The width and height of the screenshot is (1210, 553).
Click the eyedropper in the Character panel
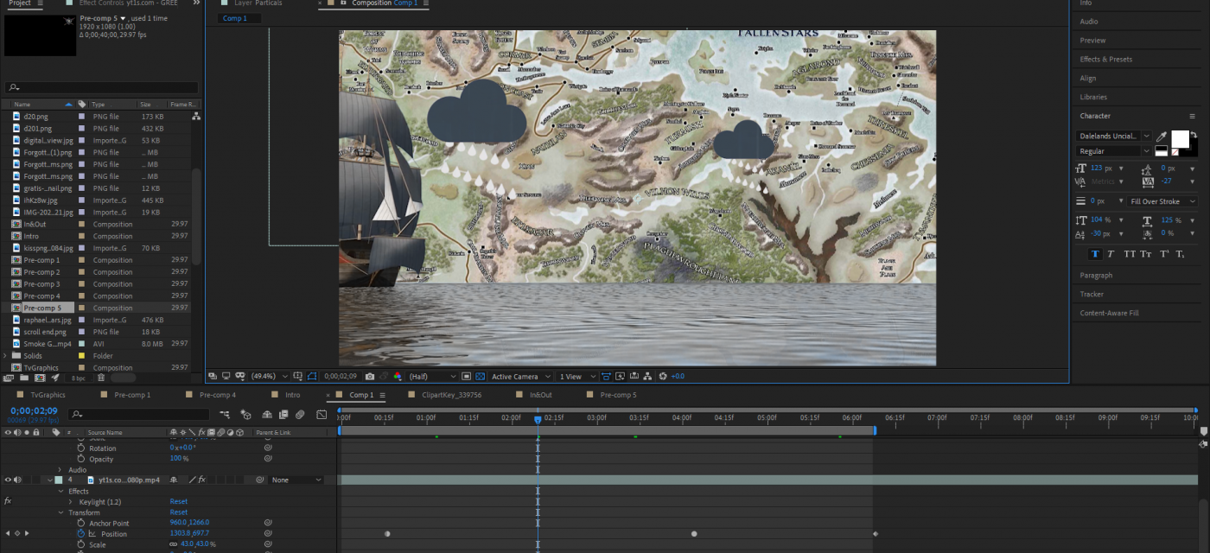click(x=1162, y=137)
